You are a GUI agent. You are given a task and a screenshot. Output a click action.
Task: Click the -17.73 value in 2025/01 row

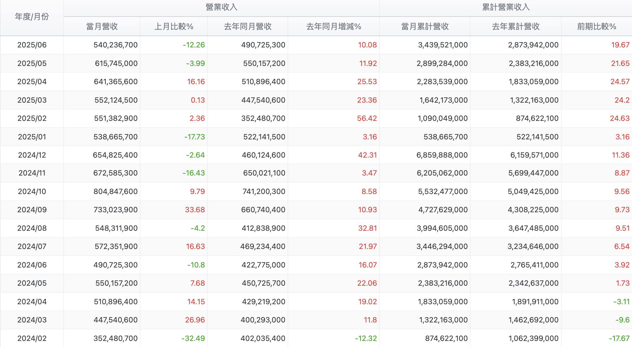click(x=195, y=137)
